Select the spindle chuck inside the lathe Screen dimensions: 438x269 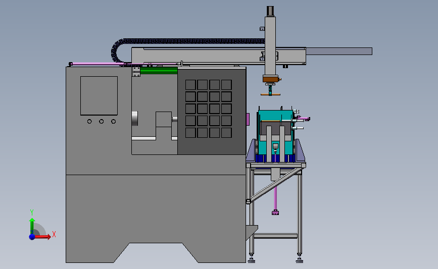click(x=135, y=119)
